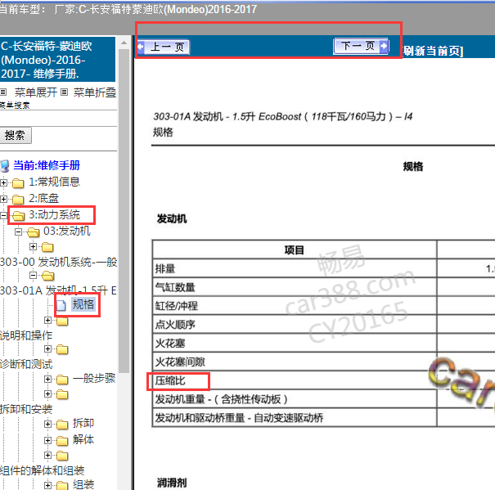Click the 缸径/冲程 table cell
Screen dimensions: 495x490
tap(295, 306)
